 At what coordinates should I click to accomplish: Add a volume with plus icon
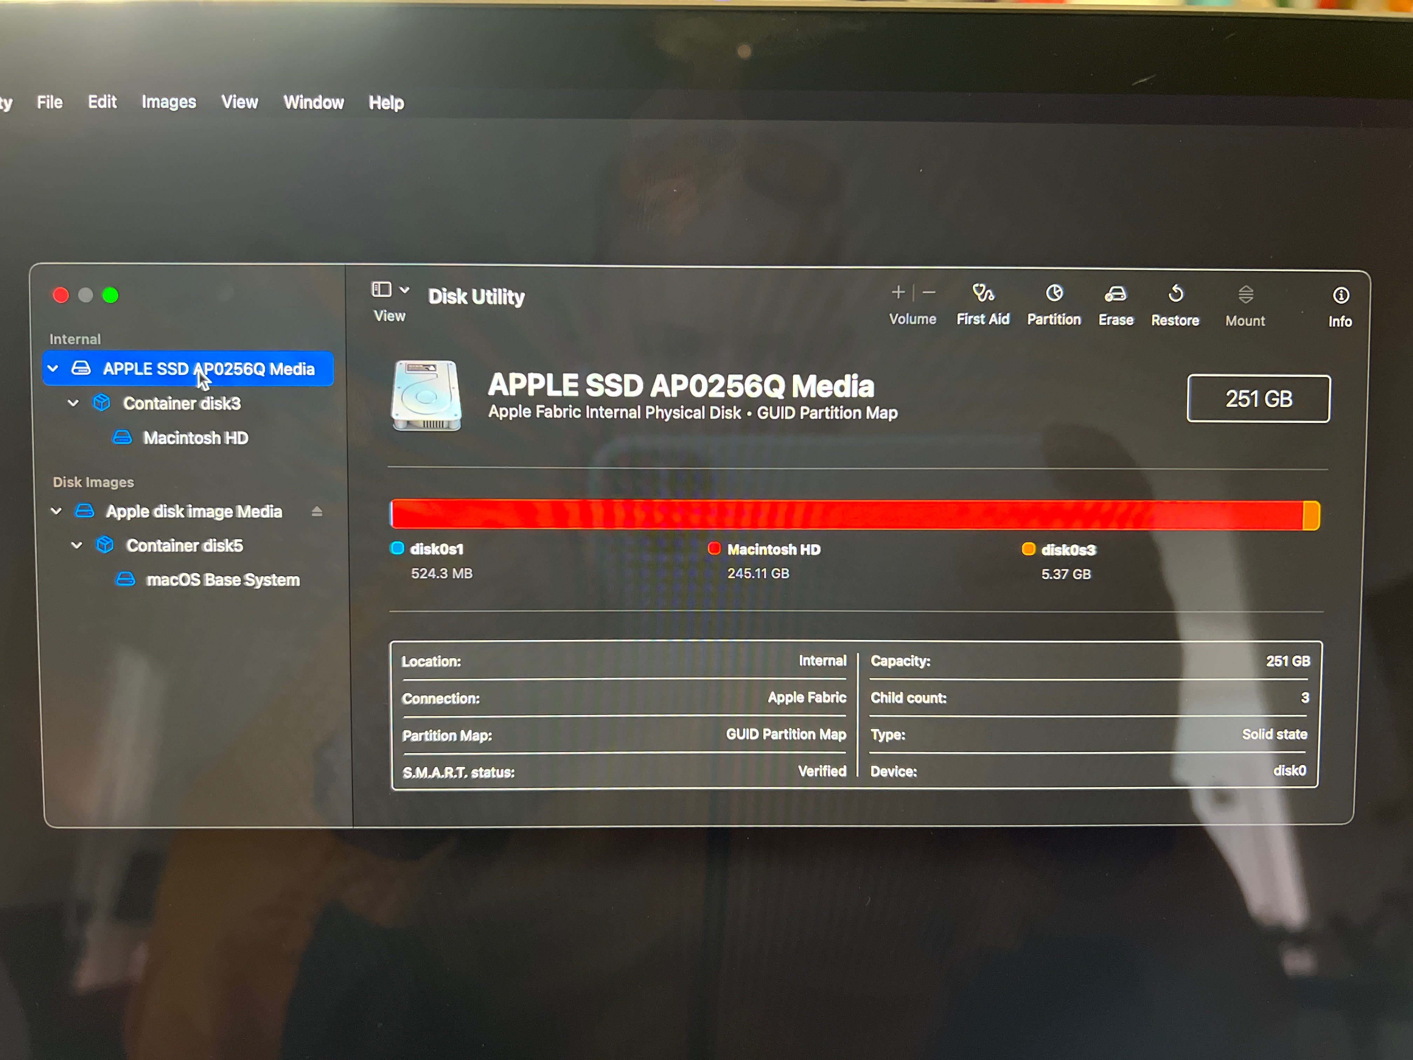(897, 293)
